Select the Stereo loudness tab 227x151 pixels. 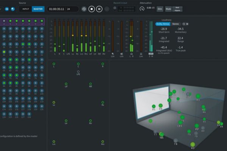coord(176,24)
